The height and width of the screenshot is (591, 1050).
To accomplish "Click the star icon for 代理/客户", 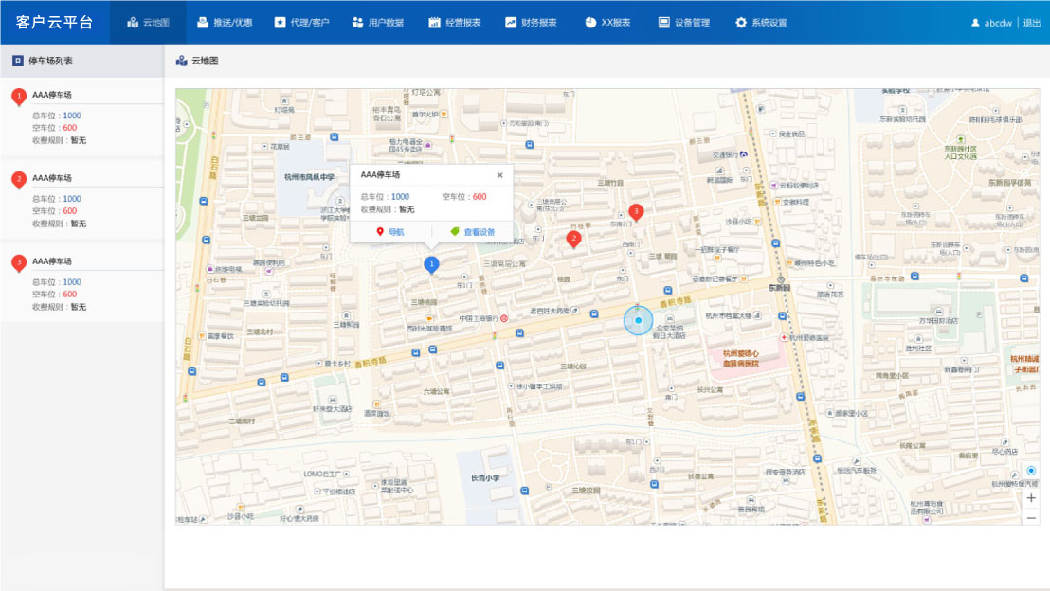I will pos(280,22).
